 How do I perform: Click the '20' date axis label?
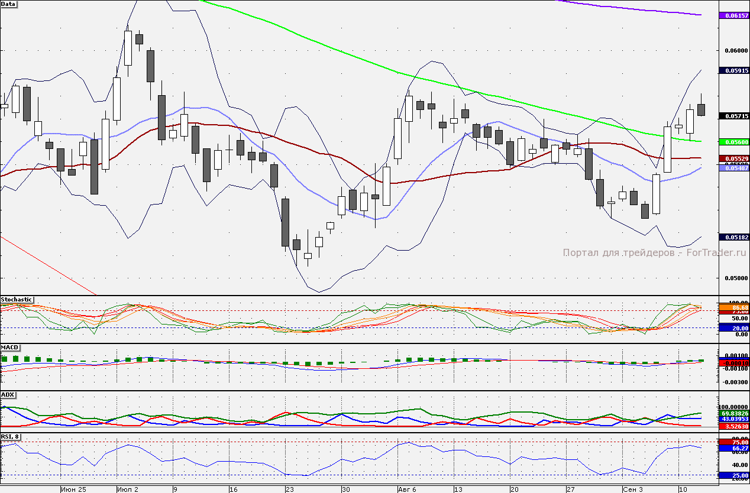515,489
